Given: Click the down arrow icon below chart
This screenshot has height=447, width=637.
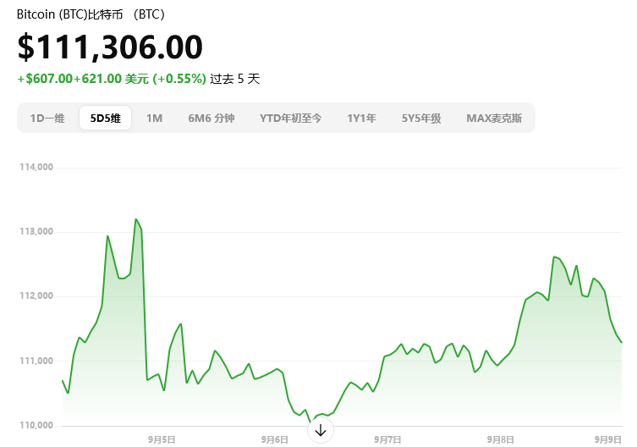Looking at the screenshot, I should click(x=320, y=430).
